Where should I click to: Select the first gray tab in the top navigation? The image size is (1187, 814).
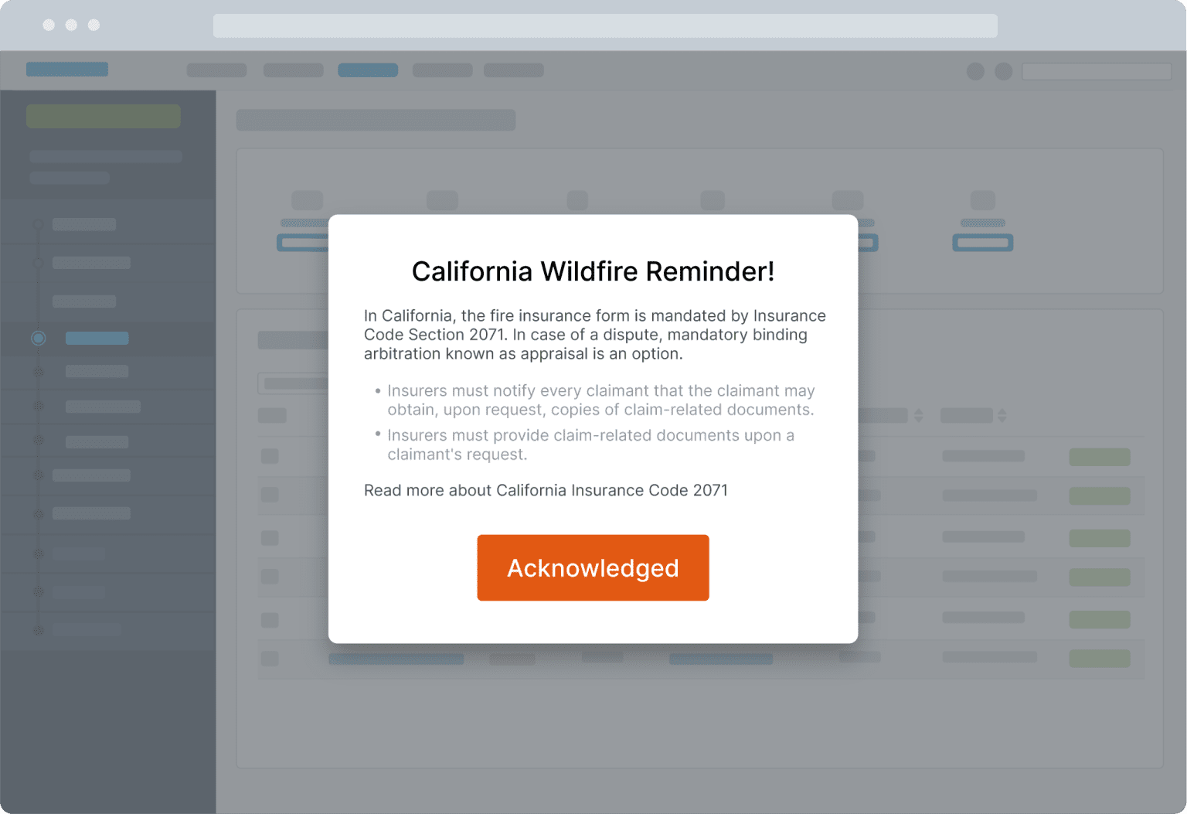[216, 70]
